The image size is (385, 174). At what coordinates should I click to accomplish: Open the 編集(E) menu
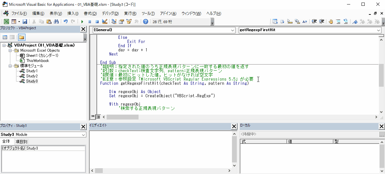(38, 13)
